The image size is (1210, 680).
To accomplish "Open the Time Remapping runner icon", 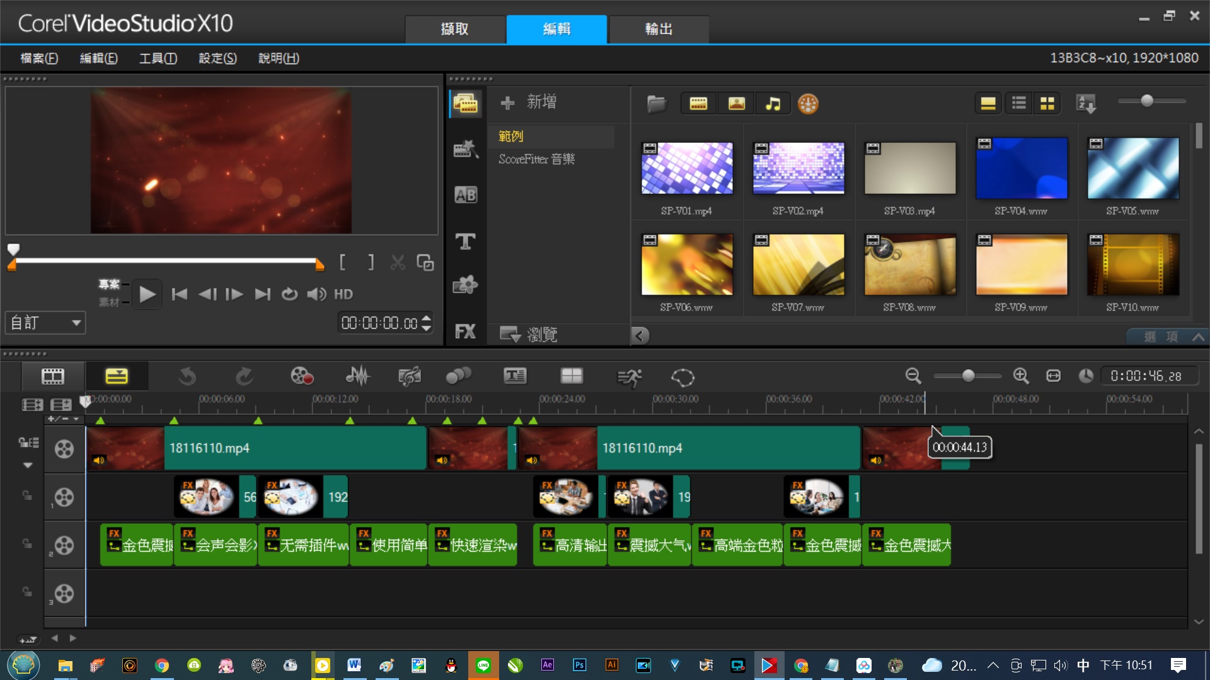I will [629, 377].
